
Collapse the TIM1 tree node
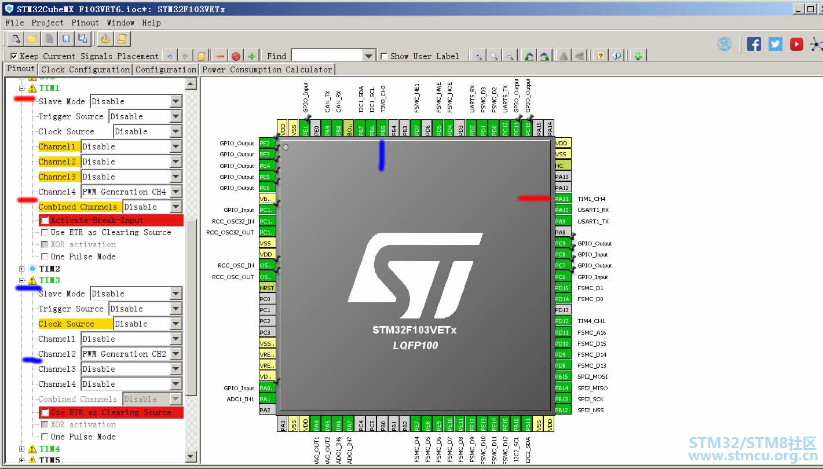[x=22, y=89]
